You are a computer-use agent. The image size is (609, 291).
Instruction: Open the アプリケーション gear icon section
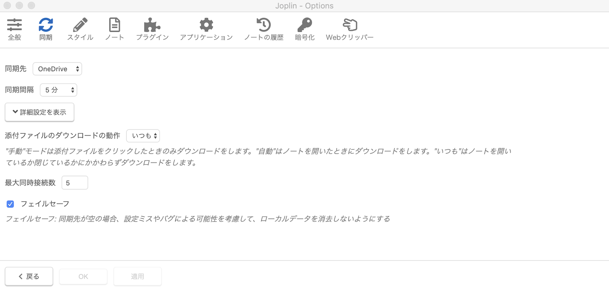(x=206, y=29)
